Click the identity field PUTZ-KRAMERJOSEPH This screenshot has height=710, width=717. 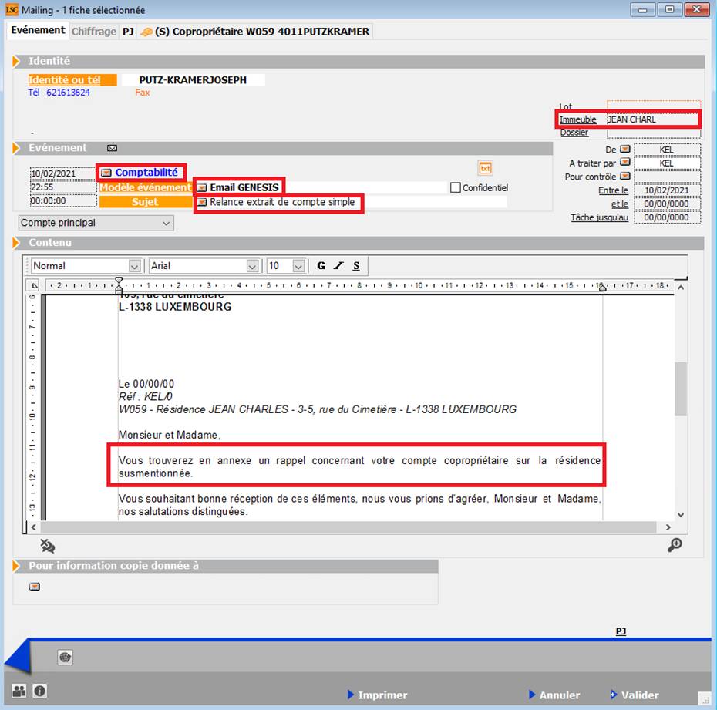pyautogui.click(x=193, y=80)
